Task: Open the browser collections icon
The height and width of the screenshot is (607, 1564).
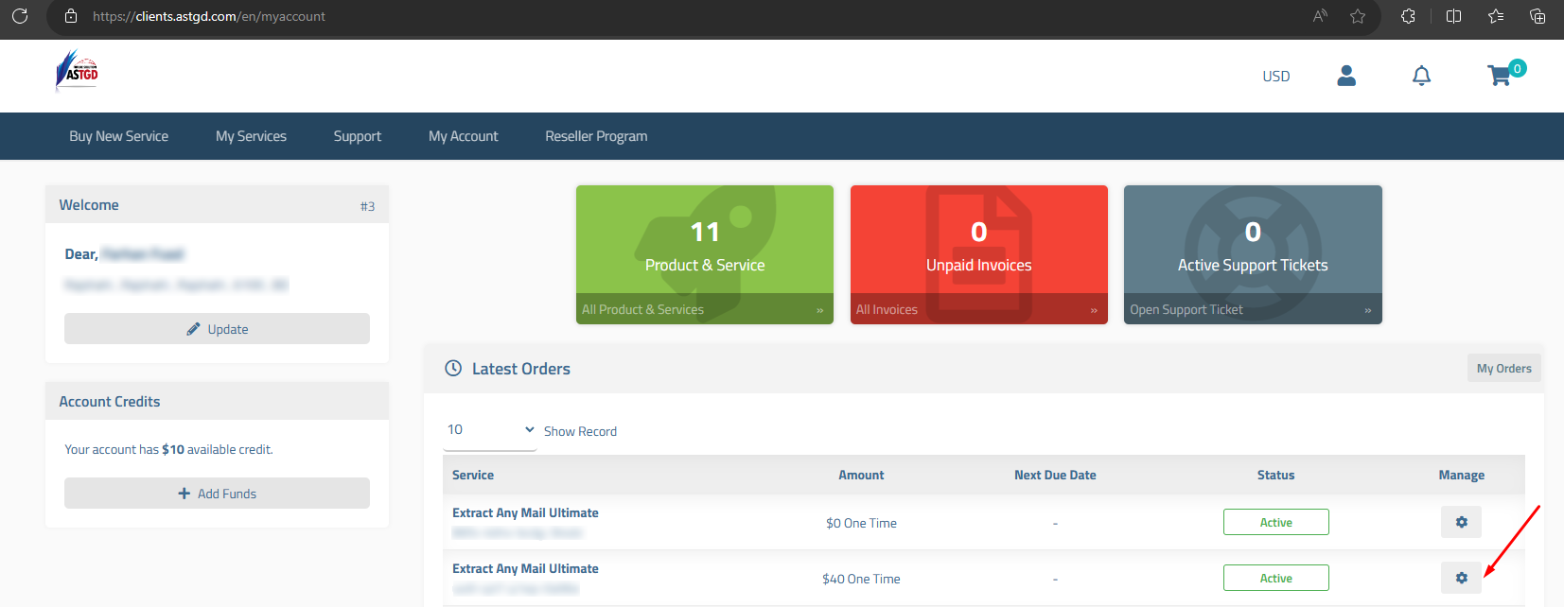Action: 1538,16
